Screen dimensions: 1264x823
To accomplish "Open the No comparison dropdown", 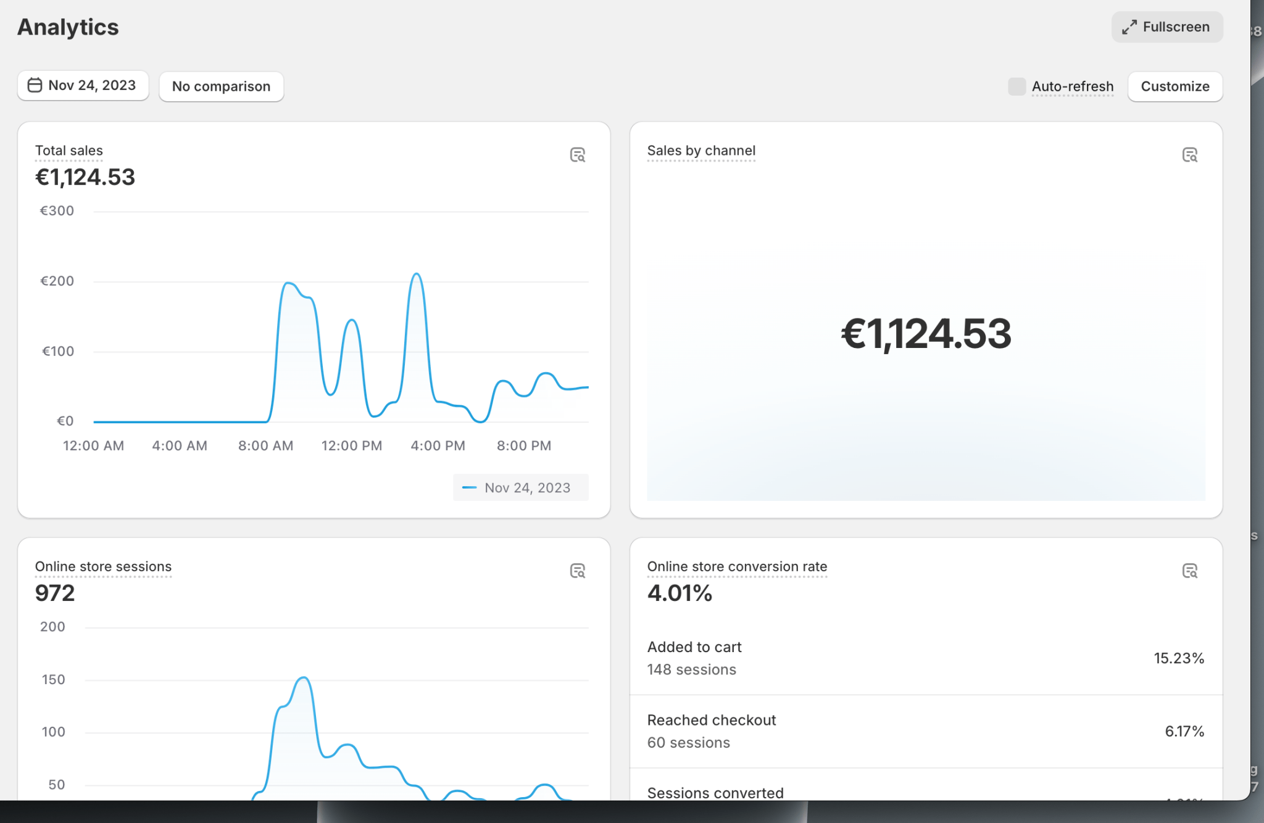I will click(221, 86).
